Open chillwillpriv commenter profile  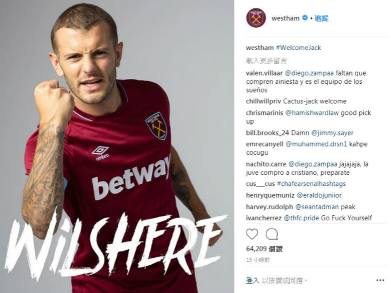tap(264, 102)
